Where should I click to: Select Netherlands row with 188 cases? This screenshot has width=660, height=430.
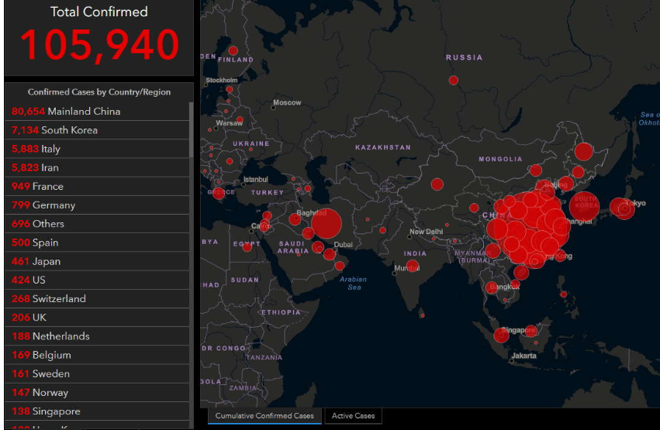[x=97, y=336]
